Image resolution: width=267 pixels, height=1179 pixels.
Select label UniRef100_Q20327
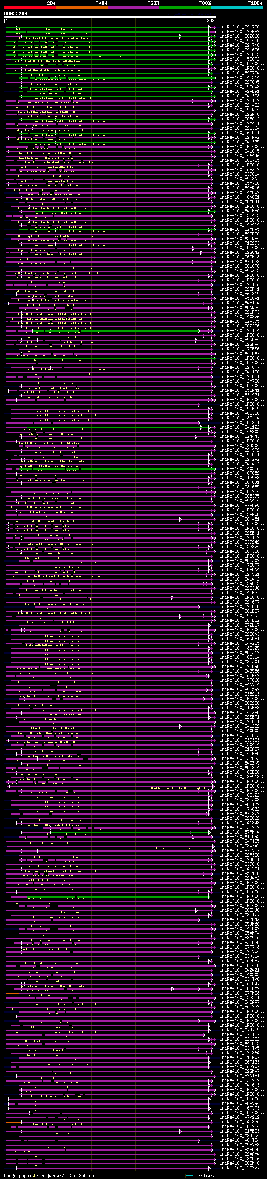pos(239,1168)
